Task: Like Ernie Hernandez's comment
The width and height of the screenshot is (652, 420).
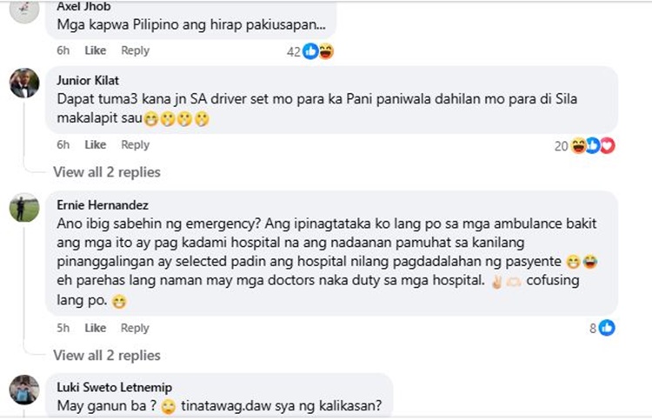Action: 96,328
